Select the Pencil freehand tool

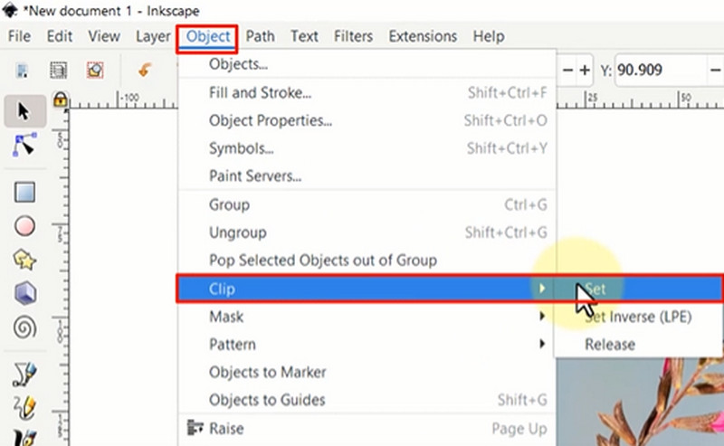point(24,373)
